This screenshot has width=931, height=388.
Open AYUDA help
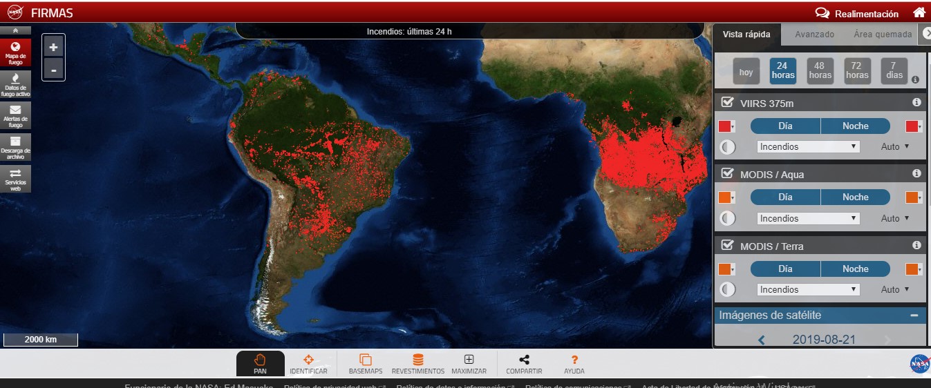coord(574,364)
